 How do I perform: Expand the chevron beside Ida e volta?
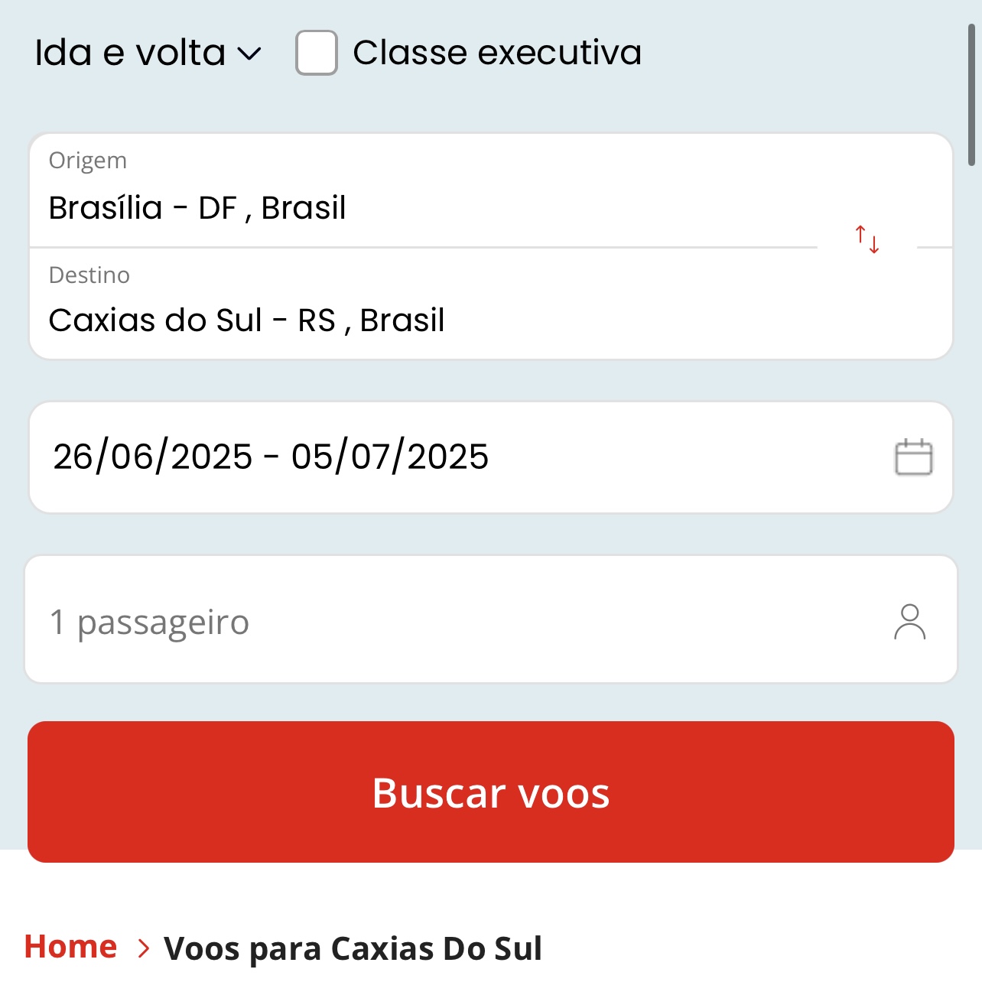[250, 54]
